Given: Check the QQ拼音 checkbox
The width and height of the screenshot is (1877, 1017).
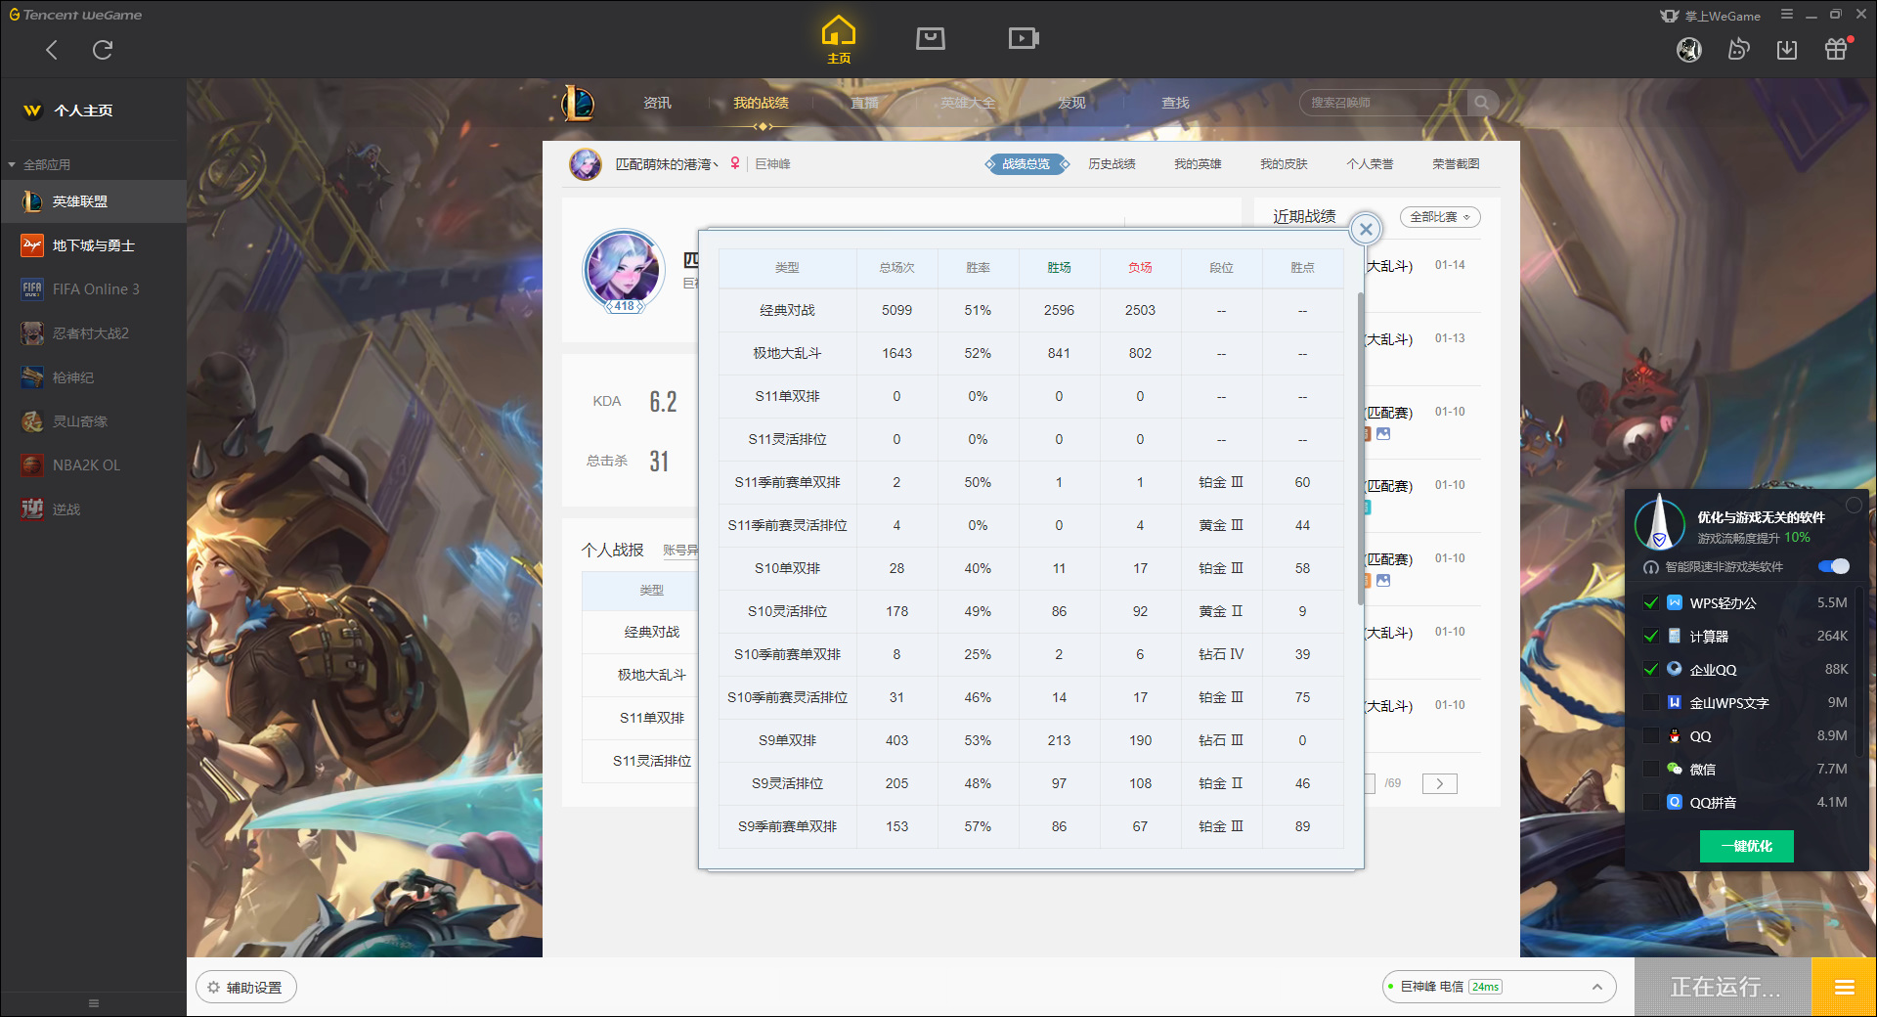Looking at the screenshot, I should (x=1651, y=803).
